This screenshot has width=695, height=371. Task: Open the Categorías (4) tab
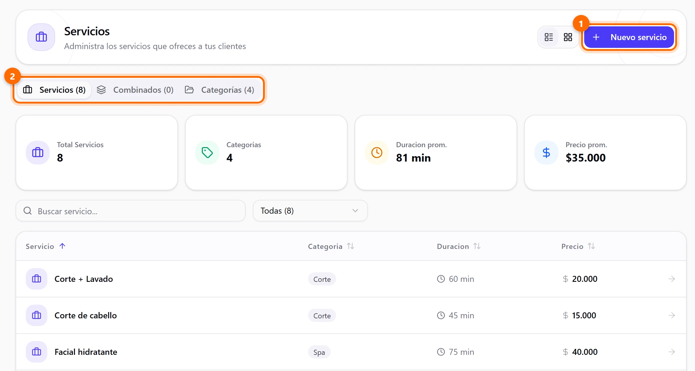tap(220, 90)
